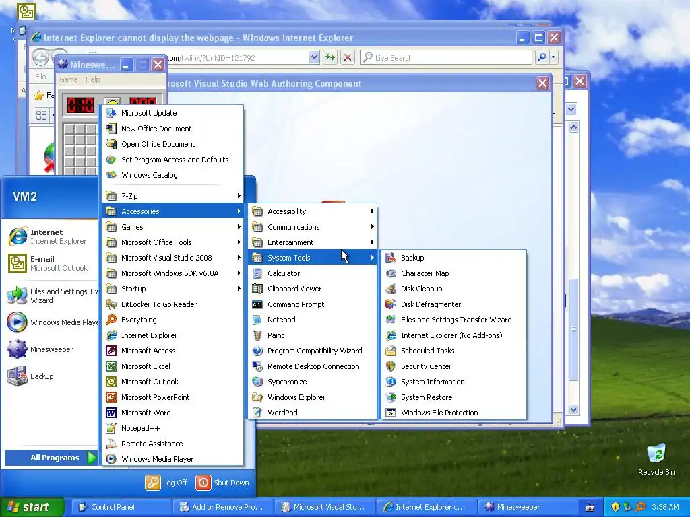Image resolution: width=690 pixels, height=517 pixels.
Task: Open Notepad in Accessories menu
Action: tap(313, 320)
